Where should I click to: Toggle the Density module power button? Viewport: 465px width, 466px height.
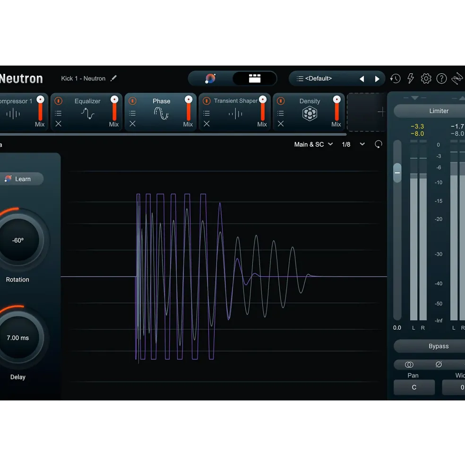click(281, 101)
